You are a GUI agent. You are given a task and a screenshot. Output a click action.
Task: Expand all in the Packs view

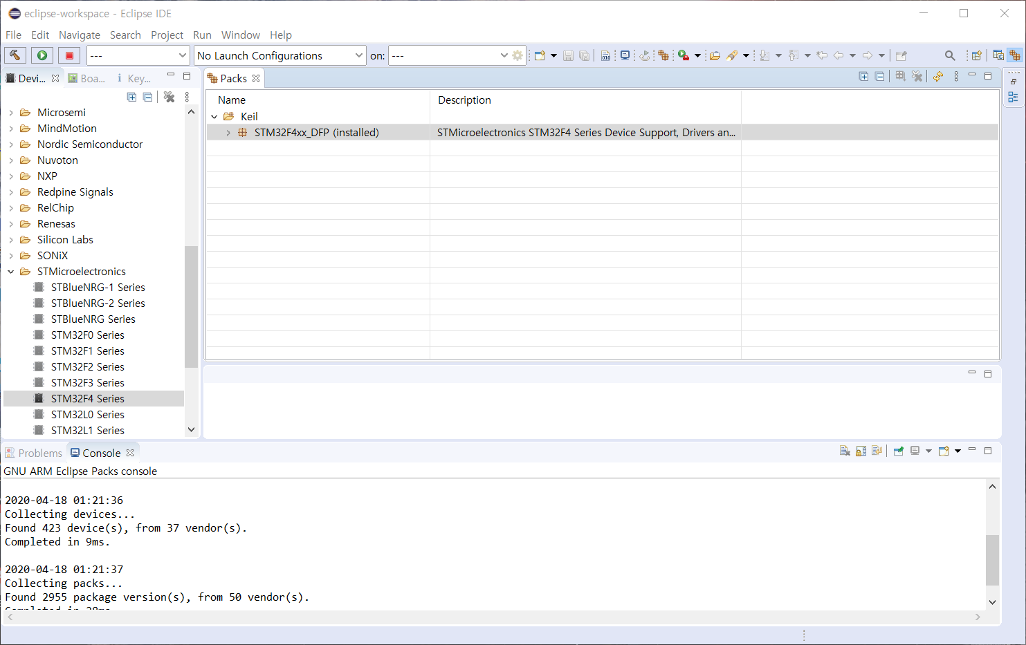863,76
